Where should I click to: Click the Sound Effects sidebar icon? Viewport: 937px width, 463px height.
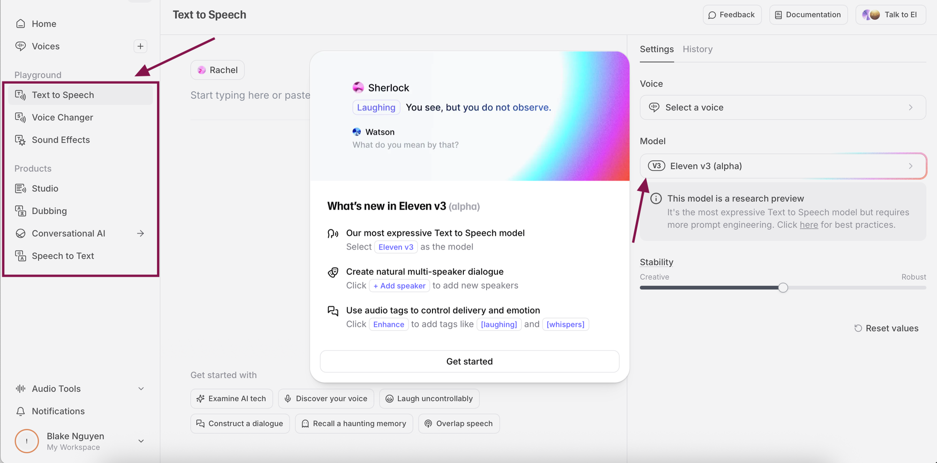tap(21, 140)
